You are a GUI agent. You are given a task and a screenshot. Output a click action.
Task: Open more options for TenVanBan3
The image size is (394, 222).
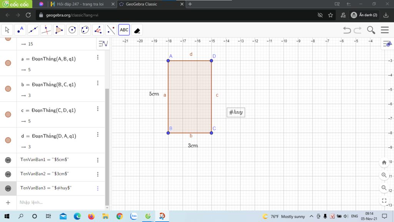point(98,188)
